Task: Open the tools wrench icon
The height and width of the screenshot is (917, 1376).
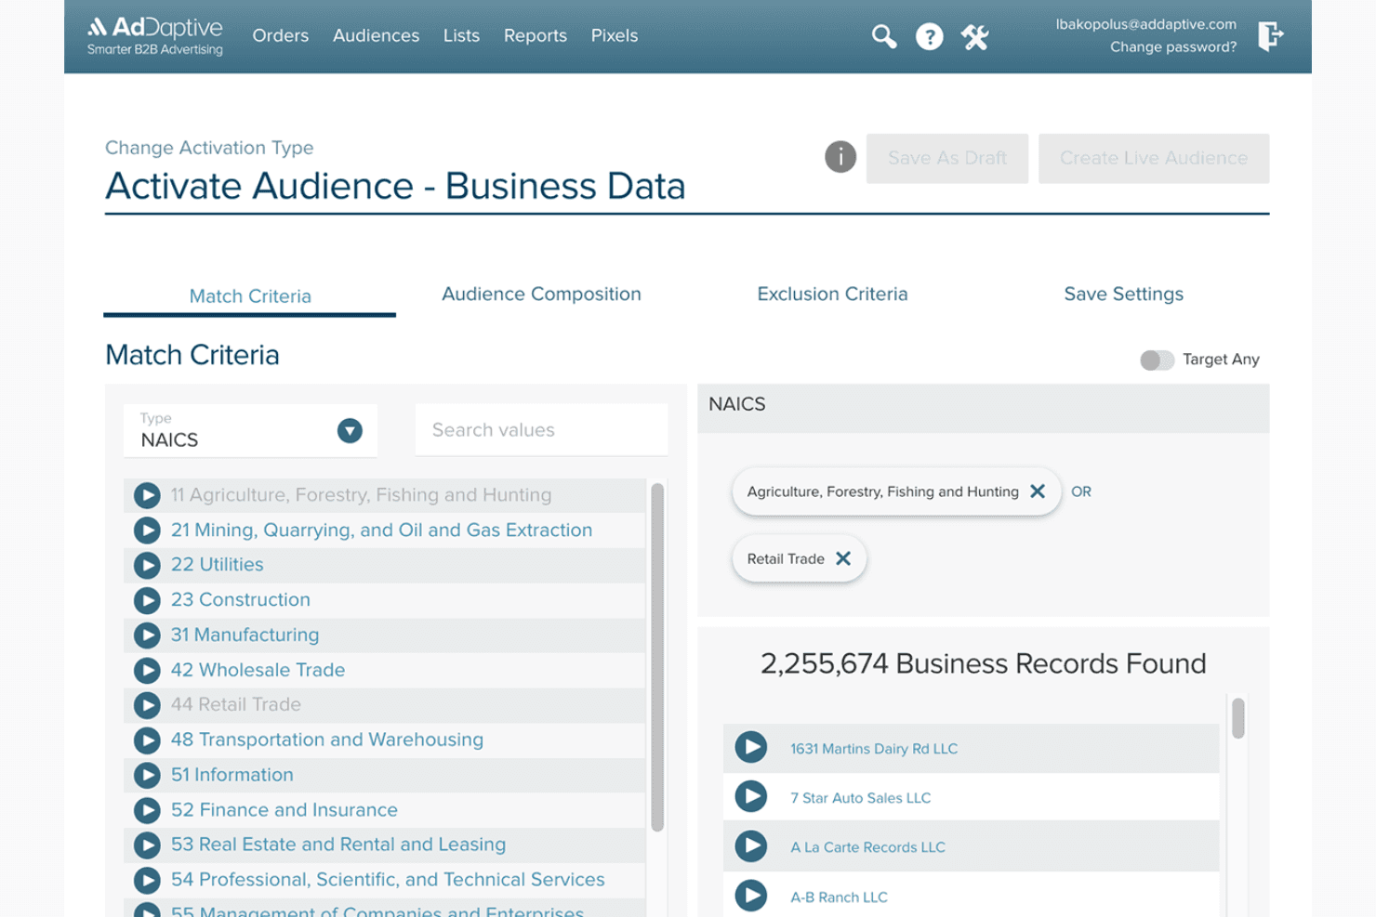Action: click(974, 36)
